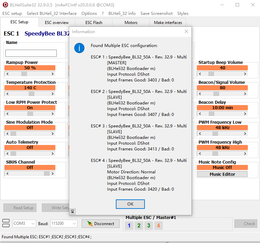Decrease PWM Frequency High with left arrow

200,153
